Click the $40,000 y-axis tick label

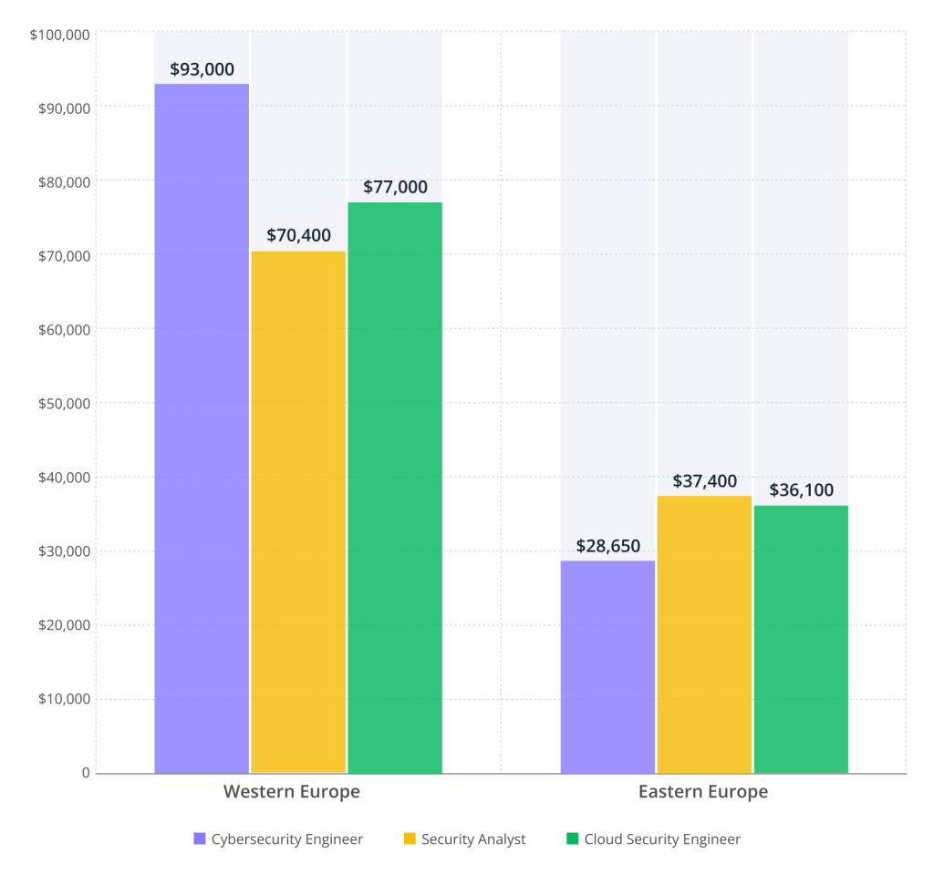pyautogui.click(x=65, y=478)
